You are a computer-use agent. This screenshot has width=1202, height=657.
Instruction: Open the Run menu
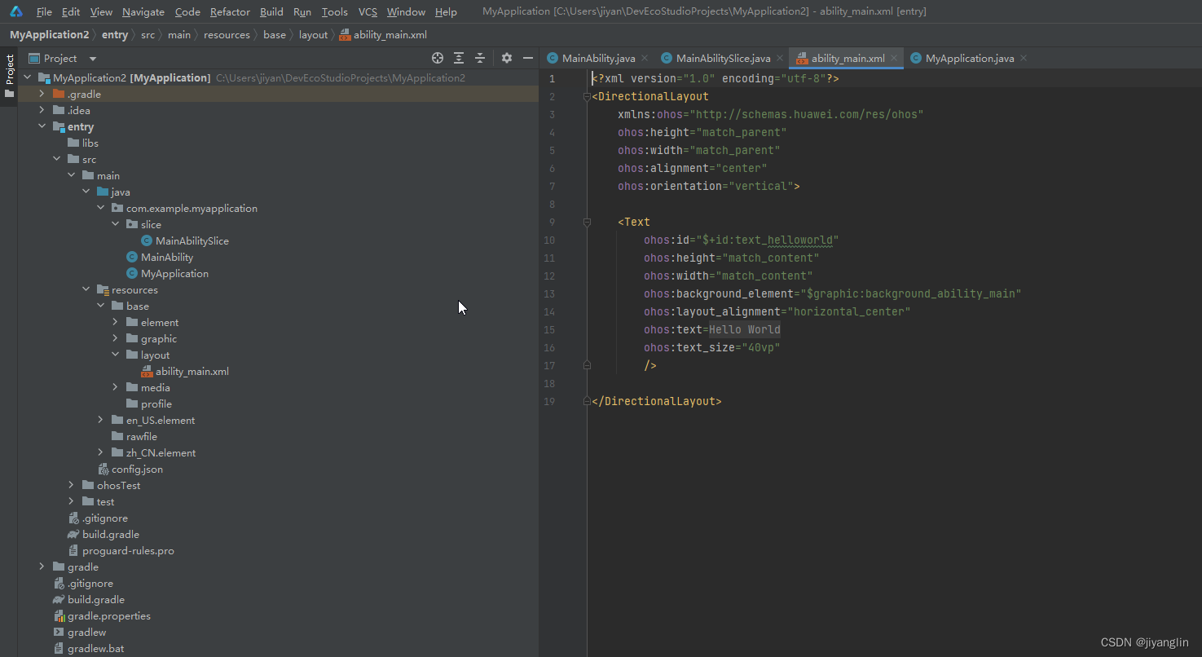click(x=302, y=11)
